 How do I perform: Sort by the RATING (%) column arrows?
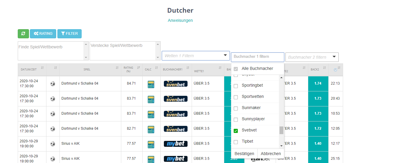(138, 68)
